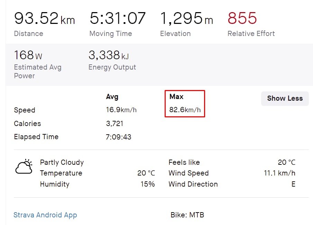Screen dimensions: 313x225
Task: Click the 5:31:07 moving time value
Action: pos(118,18)
